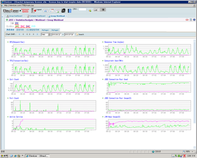This screenshot has height=158, width=197.
Task: Click the TPS(Transaction/Sec) chart title
Action: click(x=19, y=61)
